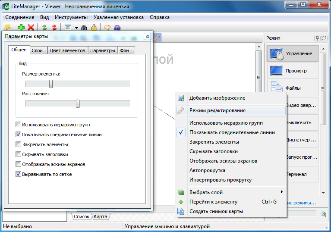
Task: Click the red X delete icon
Action: 31,28
